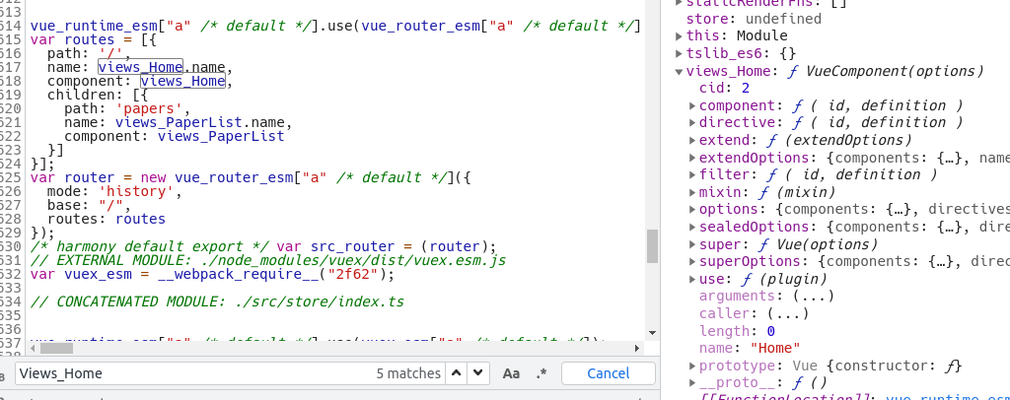The image size is (1010, 400).
Task: Click the name "Home" property value
Action: click(775, 348)
